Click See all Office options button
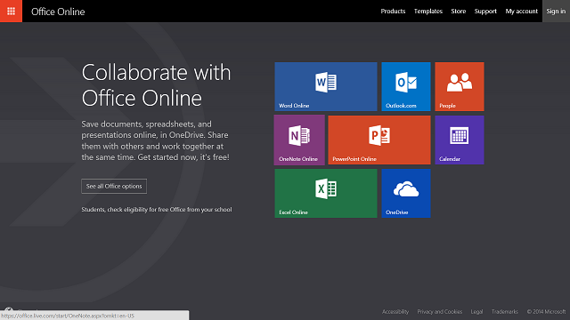This screenshot has height=320, width=570. pyautogui.click(x=114, y=186)
